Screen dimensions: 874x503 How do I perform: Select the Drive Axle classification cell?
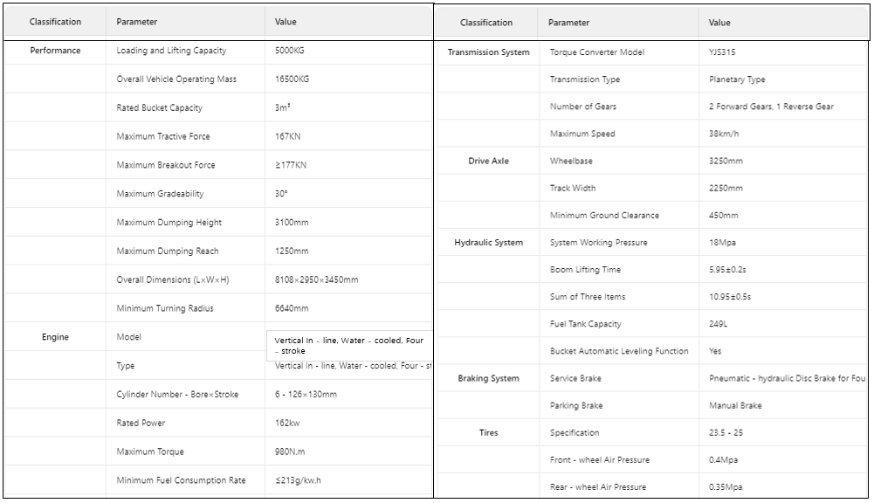[x=488, y=162]
